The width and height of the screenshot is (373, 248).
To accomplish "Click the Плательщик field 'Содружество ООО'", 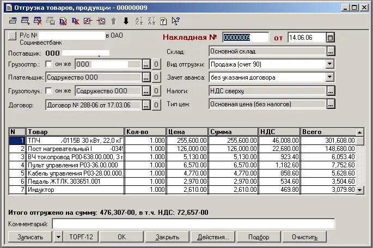I will [94, 77].
